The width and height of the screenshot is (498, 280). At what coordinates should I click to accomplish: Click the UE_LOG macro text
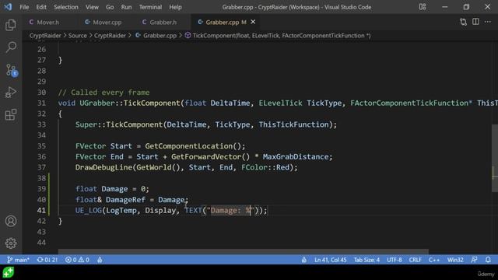point(88,210)
